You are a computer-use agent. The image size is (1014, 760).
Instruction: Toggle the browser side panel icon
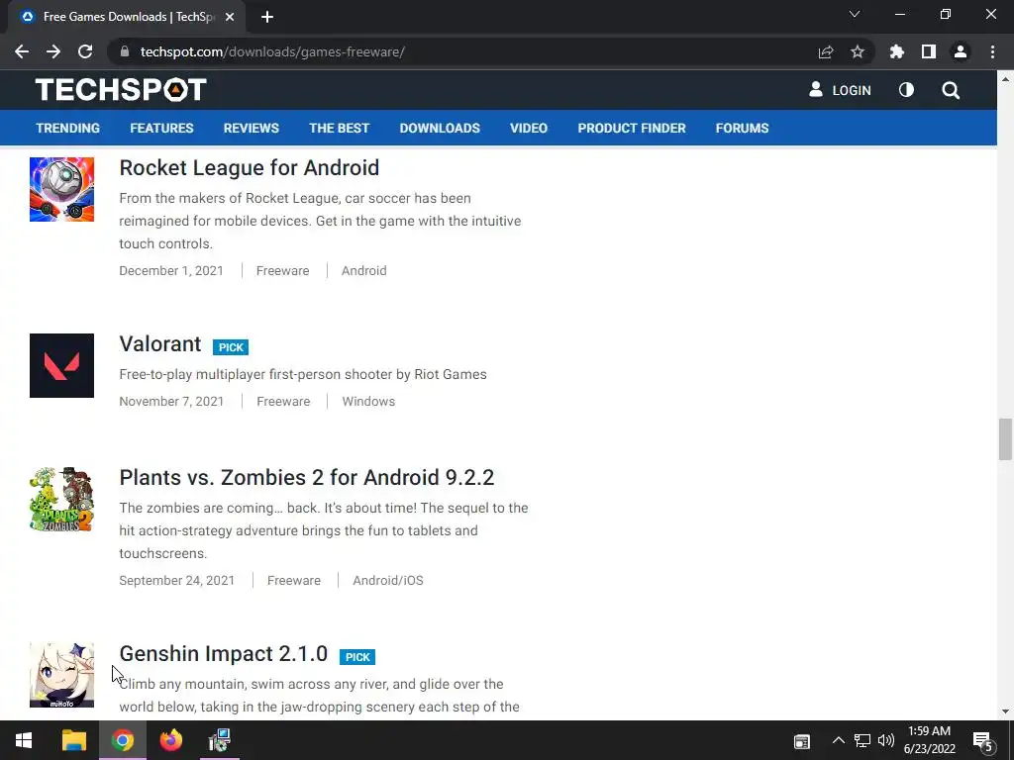[929, 51]
